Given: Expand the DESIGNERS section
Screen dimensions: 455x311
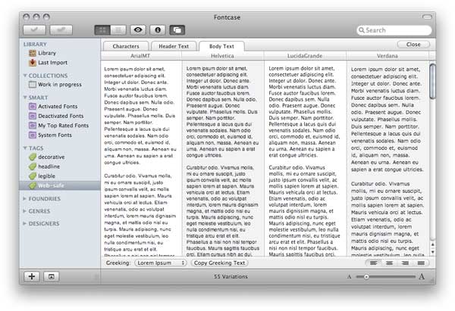Looking at the screenshot, I should 25,223.
